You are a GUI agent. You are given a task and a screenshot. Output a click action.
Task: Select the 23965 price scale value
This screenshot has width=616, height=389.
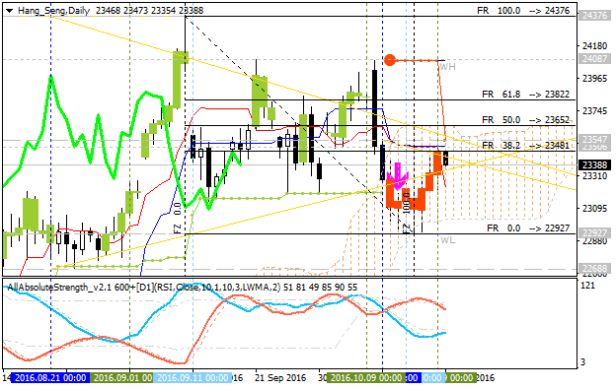(x=594, y=79)
